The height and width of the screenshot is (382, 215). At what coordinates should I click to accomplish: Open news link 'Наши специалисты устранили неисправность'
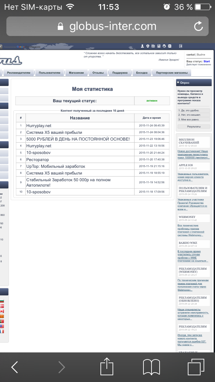coord(193,314)
